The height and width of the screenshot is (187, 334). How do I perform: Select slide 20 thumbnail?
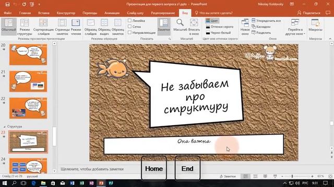[28, 55]
